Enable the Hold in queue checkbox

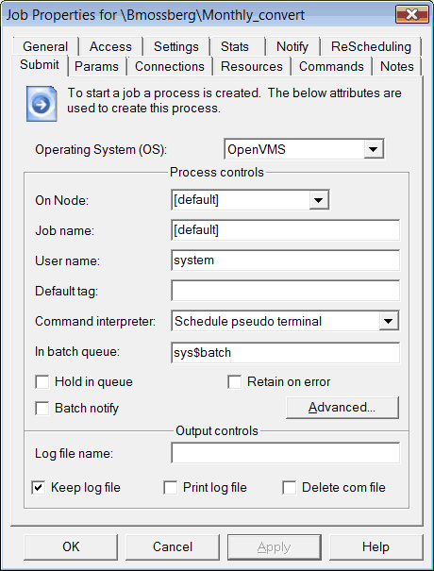[42, 382]
